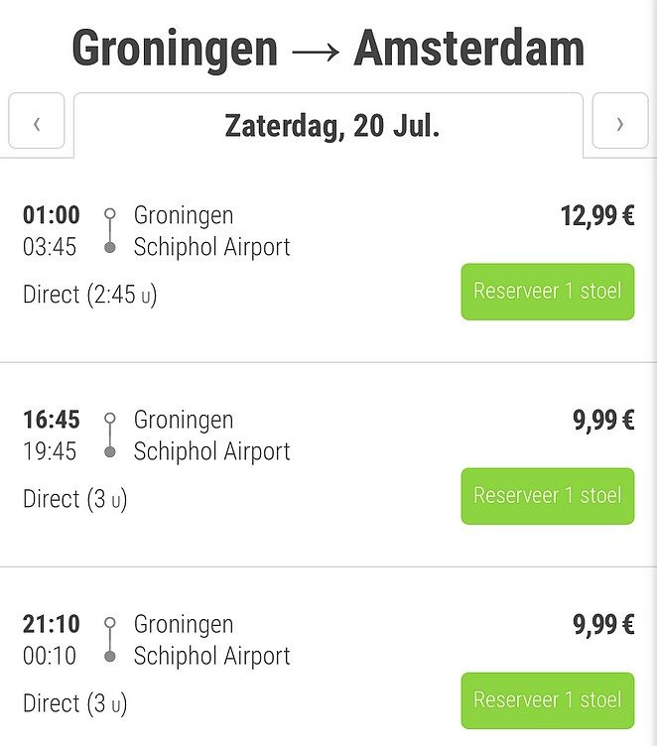Image resolution: width=657 pixels, height=746 pixels.
Task: Click the 12,99 € price
Action: [x=596, y=215]
